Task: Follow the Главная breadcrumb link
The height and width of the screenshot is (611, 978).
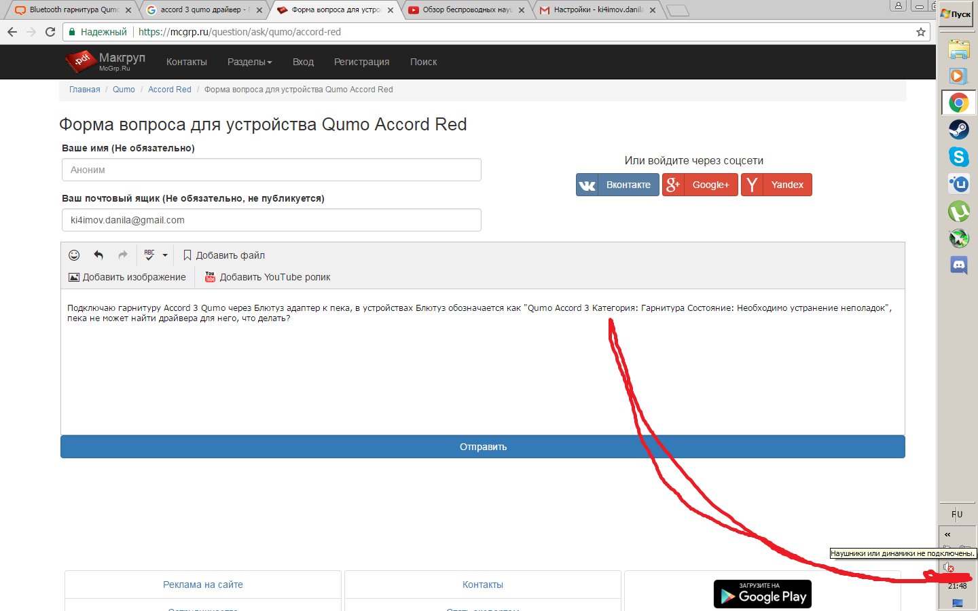Action: (84, 90)
